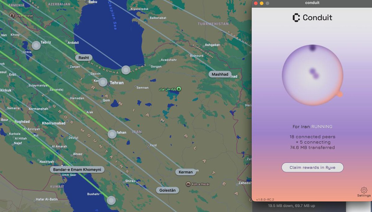Select the Mashhad map label
The height and width of the screenshot is (212, 372).
coord(220,74)
